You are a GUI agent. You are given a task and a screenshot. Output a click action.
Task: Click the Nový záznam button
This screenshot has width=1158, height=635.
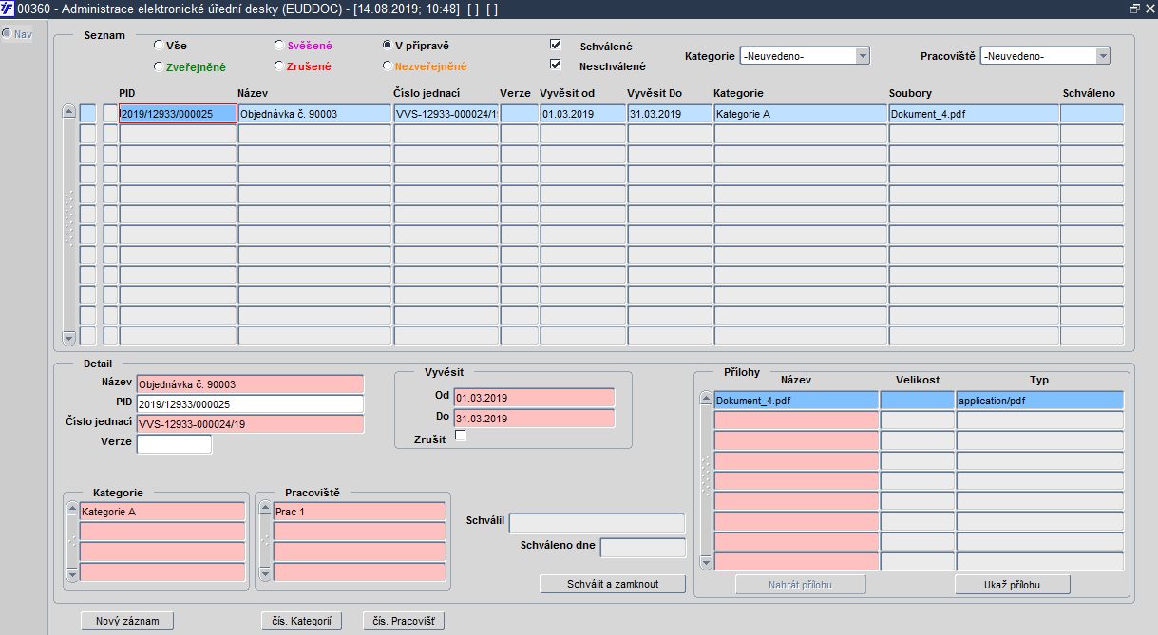point(127,621)
